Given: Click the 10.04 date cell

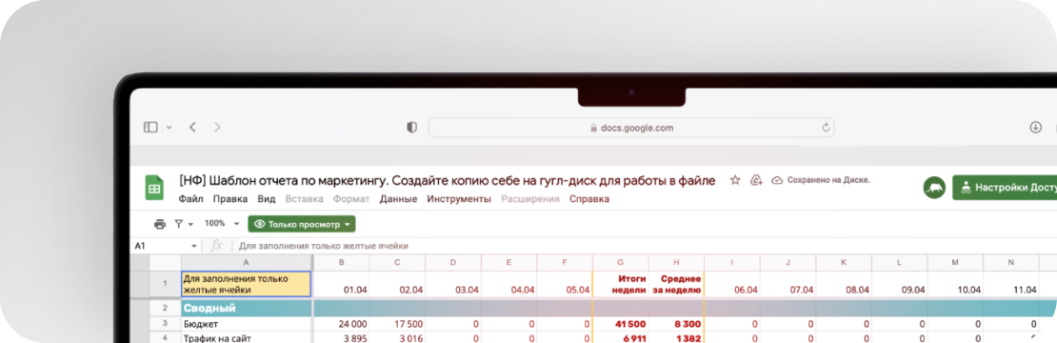Looking at the screenshot, I should (955, 284).
